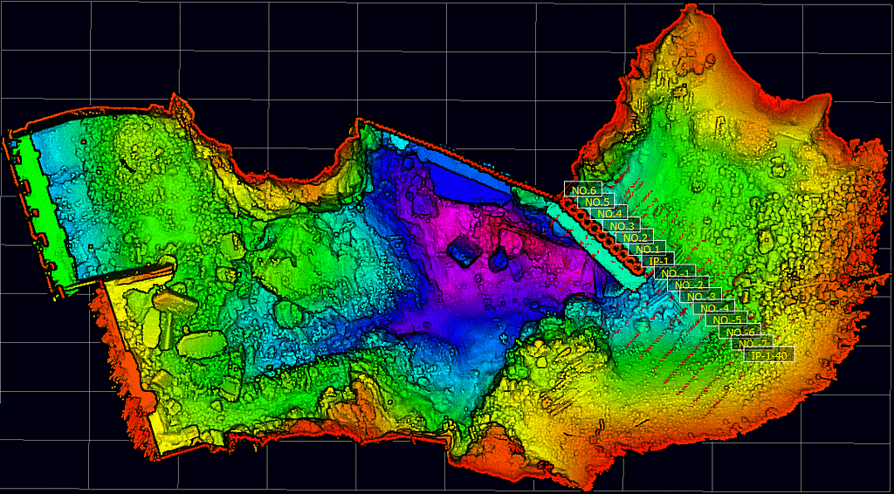Pick the NO.4 line marker label

click(x=609, y=214)
